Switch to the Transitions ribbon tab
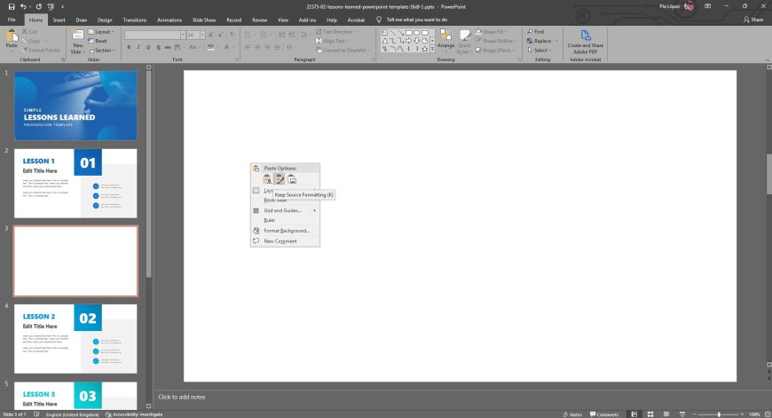772x418 pixels. 135,19
